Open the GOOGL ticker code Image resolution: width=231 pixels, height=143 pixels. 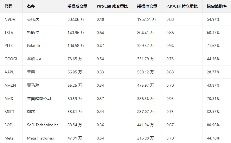pos(11,59)
